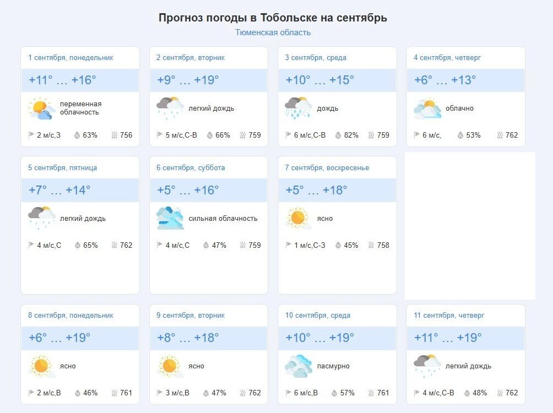The image size is (553, 413).
Task: Click the +5° … +16° temperature band
Action: pyautogui.click(x=209, y=191)
